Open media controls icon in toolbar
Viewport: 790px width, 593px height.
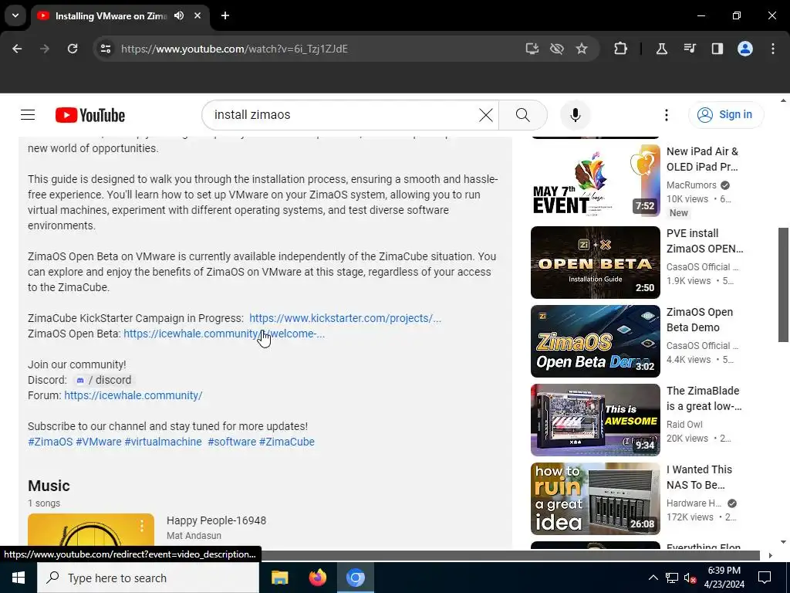[689, 49]
